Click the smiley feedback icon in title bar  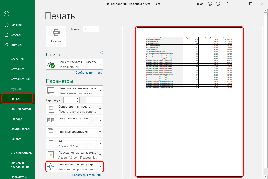(x=210, y=4)
